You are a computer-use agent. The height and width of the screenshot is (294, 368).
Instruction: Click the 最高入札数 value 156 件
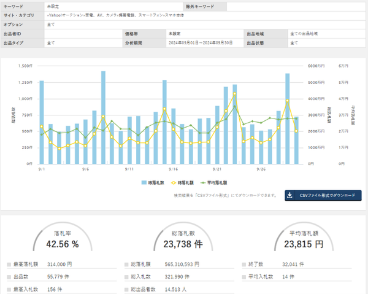click(55, 289)
